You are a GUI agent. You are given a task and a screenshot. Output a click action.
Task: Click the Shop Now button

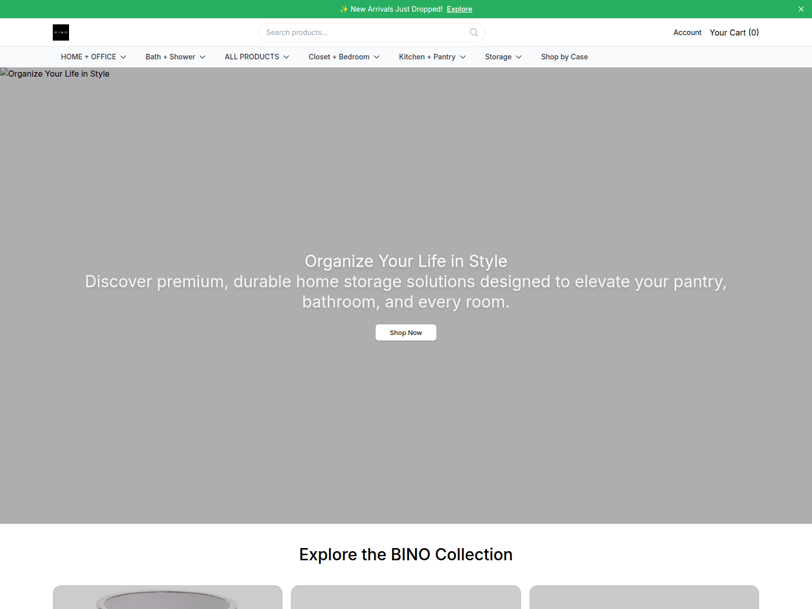(x=406, y=332)
